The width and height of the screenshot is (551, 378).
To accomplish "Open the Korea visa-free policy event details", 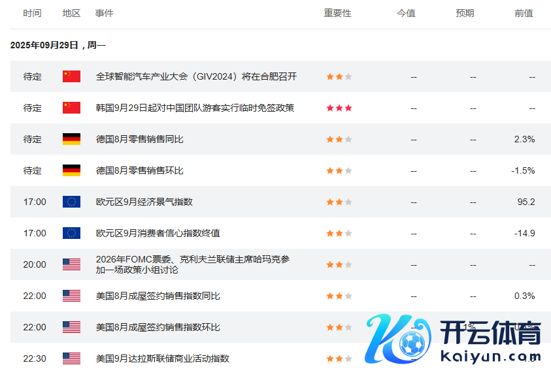I will [193, 108].
